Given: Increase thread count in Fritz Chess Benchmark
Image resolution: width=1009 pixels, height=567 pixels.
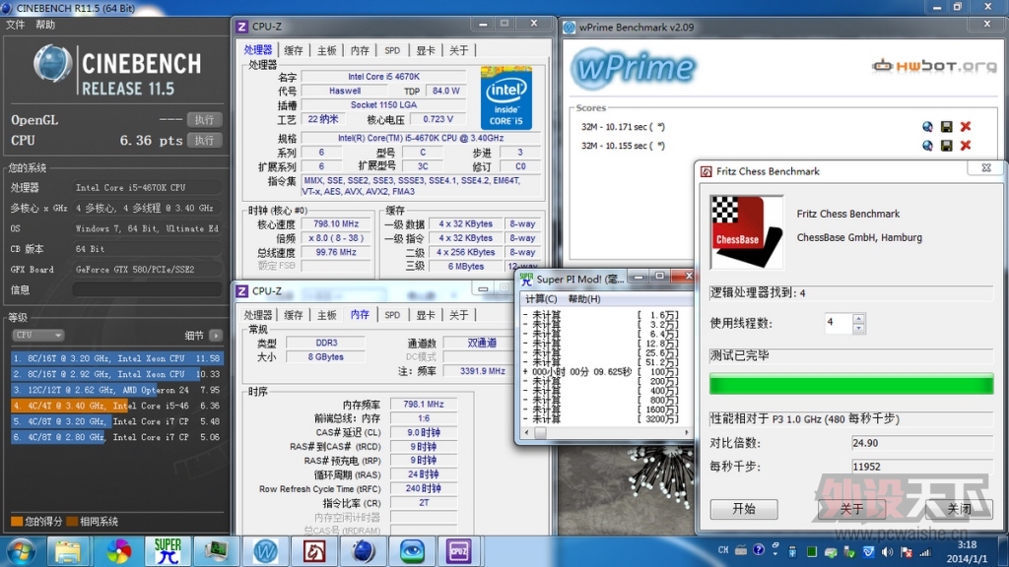Looking at the screenshot, I should coord(858,318).
